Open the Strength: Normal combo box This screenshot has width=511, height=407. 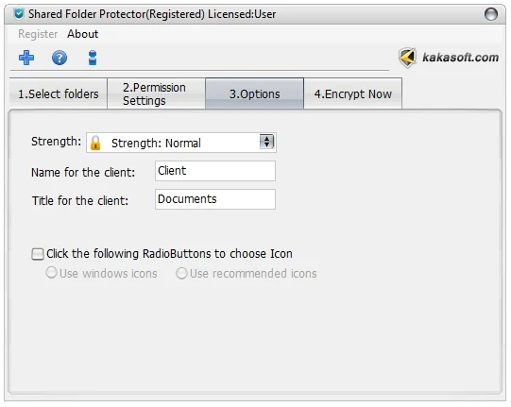tap(181, 143)
